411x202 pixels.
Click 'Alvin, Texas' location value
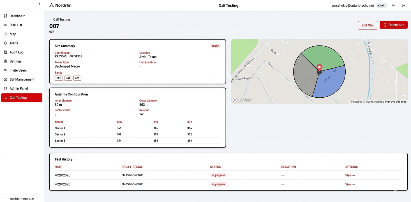[x=148, y=57]
